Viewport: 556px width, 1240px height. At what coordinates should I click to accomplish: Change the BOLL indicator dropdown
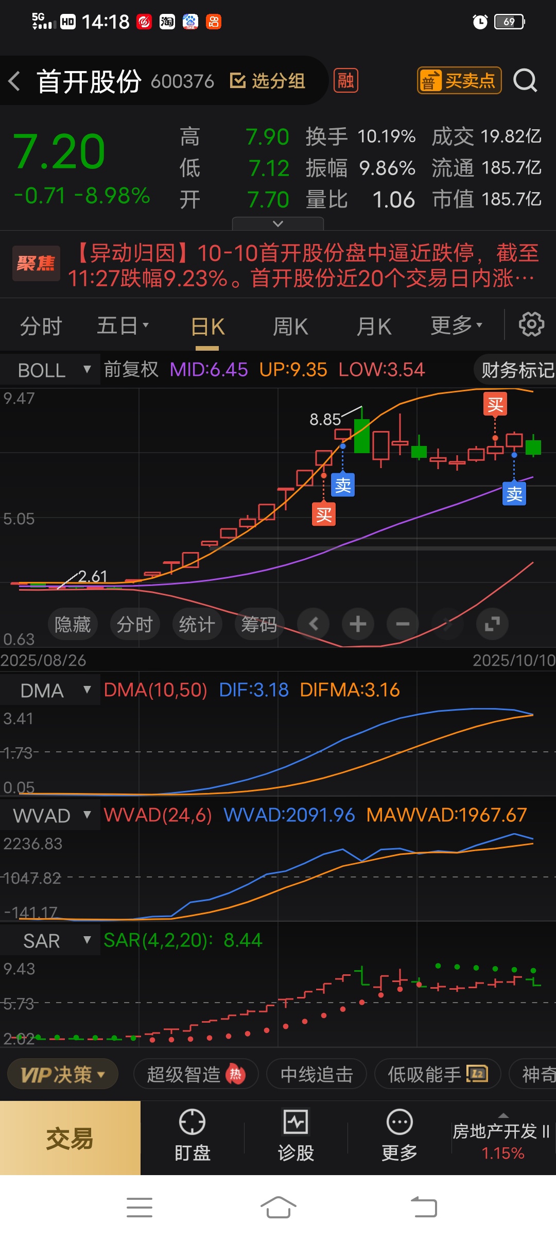(x=50, y=370)
